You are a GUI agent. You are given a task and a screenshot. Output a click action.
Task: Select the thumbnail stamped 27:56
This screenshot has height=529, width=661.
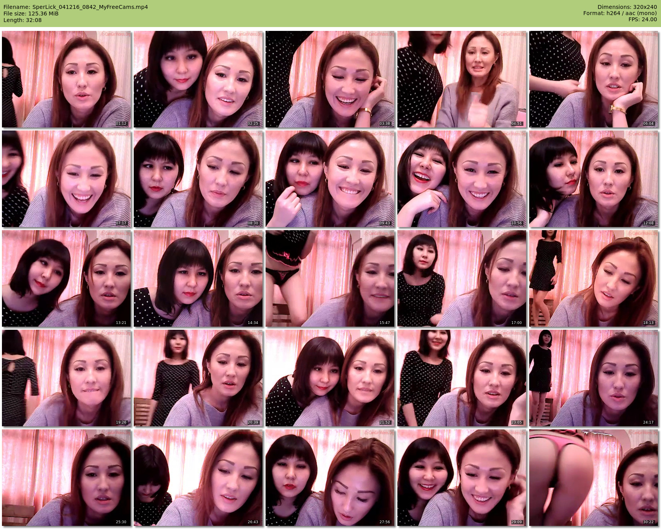tap(330, 478)
